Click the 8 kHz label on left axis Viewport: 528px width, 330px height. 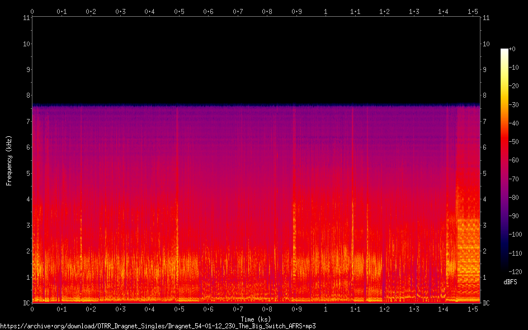(x=25, y=96)
